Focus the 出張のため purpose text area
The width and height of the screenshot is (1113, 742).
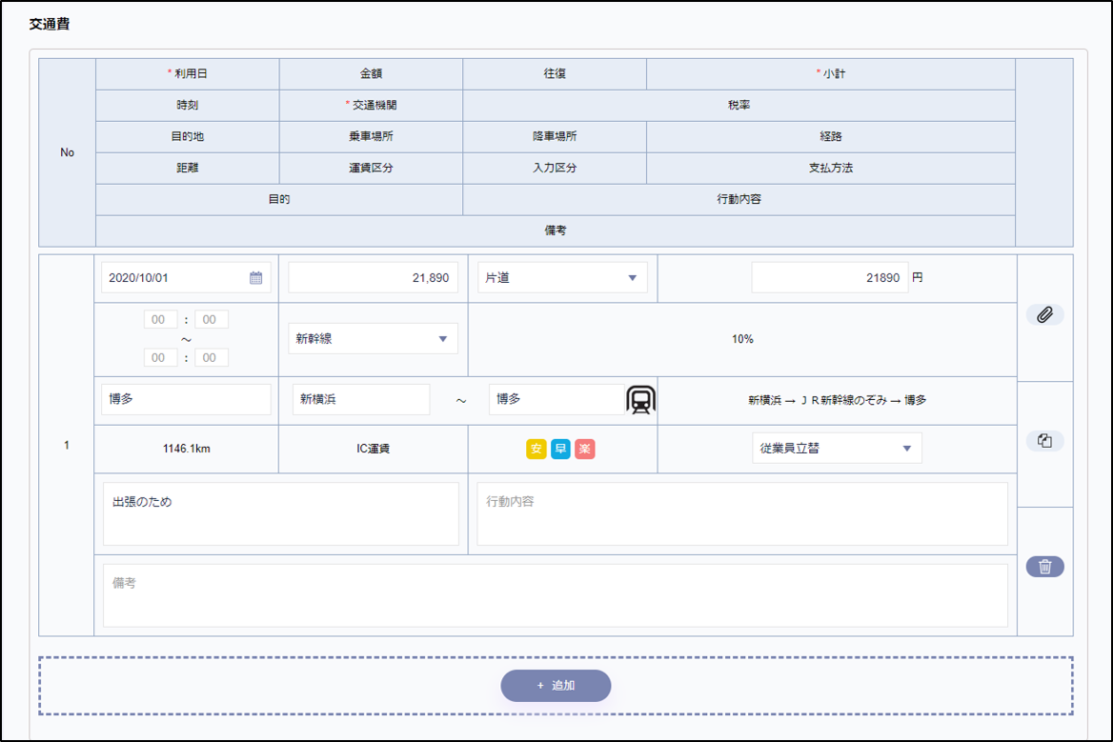pos(280,513)
